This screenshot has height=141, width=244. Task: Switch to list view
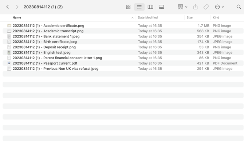coord(139,7)
